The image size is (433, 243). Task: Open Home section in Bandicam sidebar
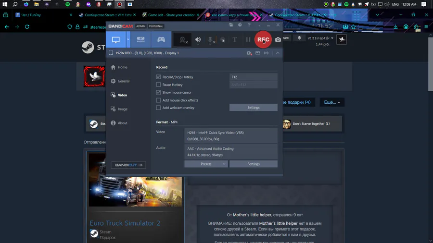point(119,67)
